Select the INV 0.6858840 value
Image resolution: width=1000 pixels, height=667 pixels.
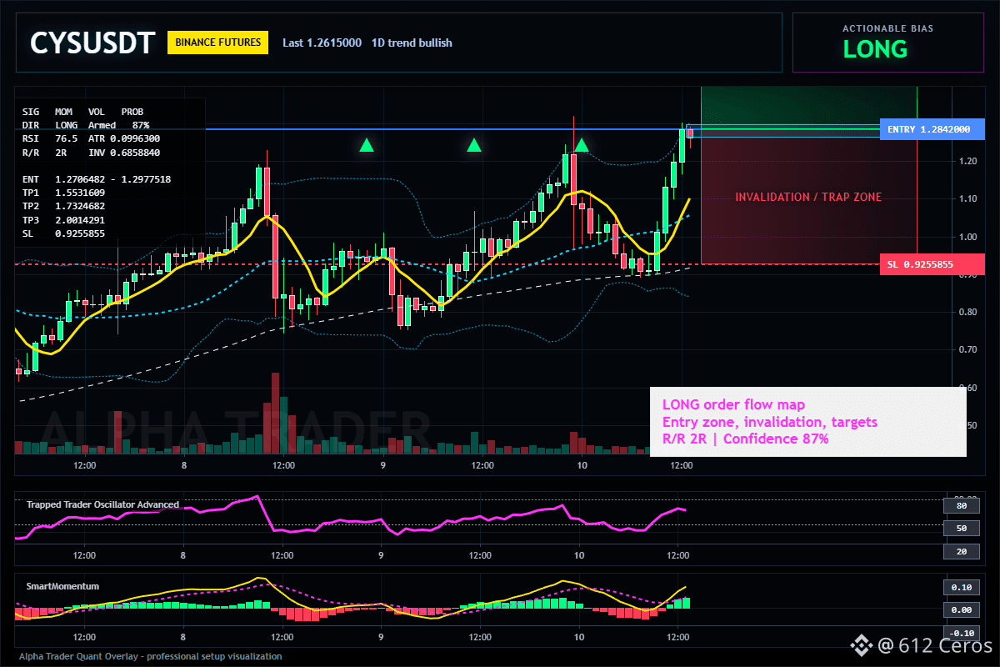124,153
